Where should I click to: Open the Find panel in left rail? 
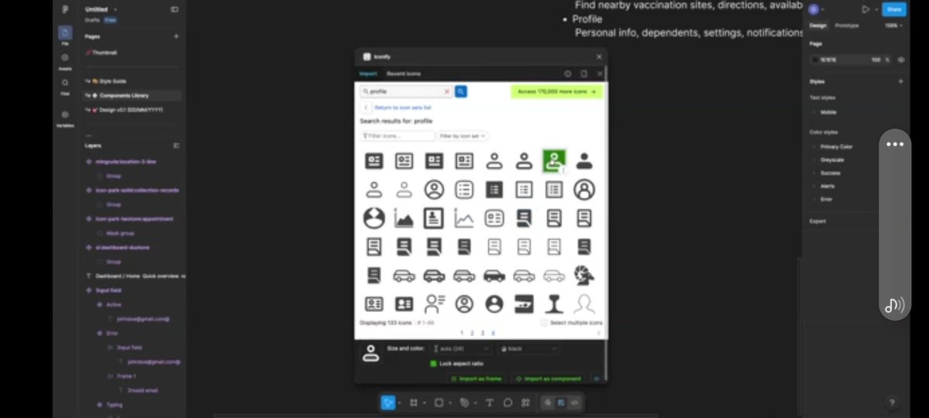[x=65, y=87]
